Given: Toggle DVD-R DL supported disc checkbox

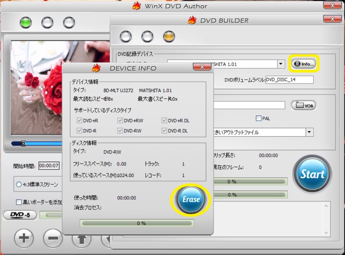Looking at the screenshot, I should click(164, 131).
